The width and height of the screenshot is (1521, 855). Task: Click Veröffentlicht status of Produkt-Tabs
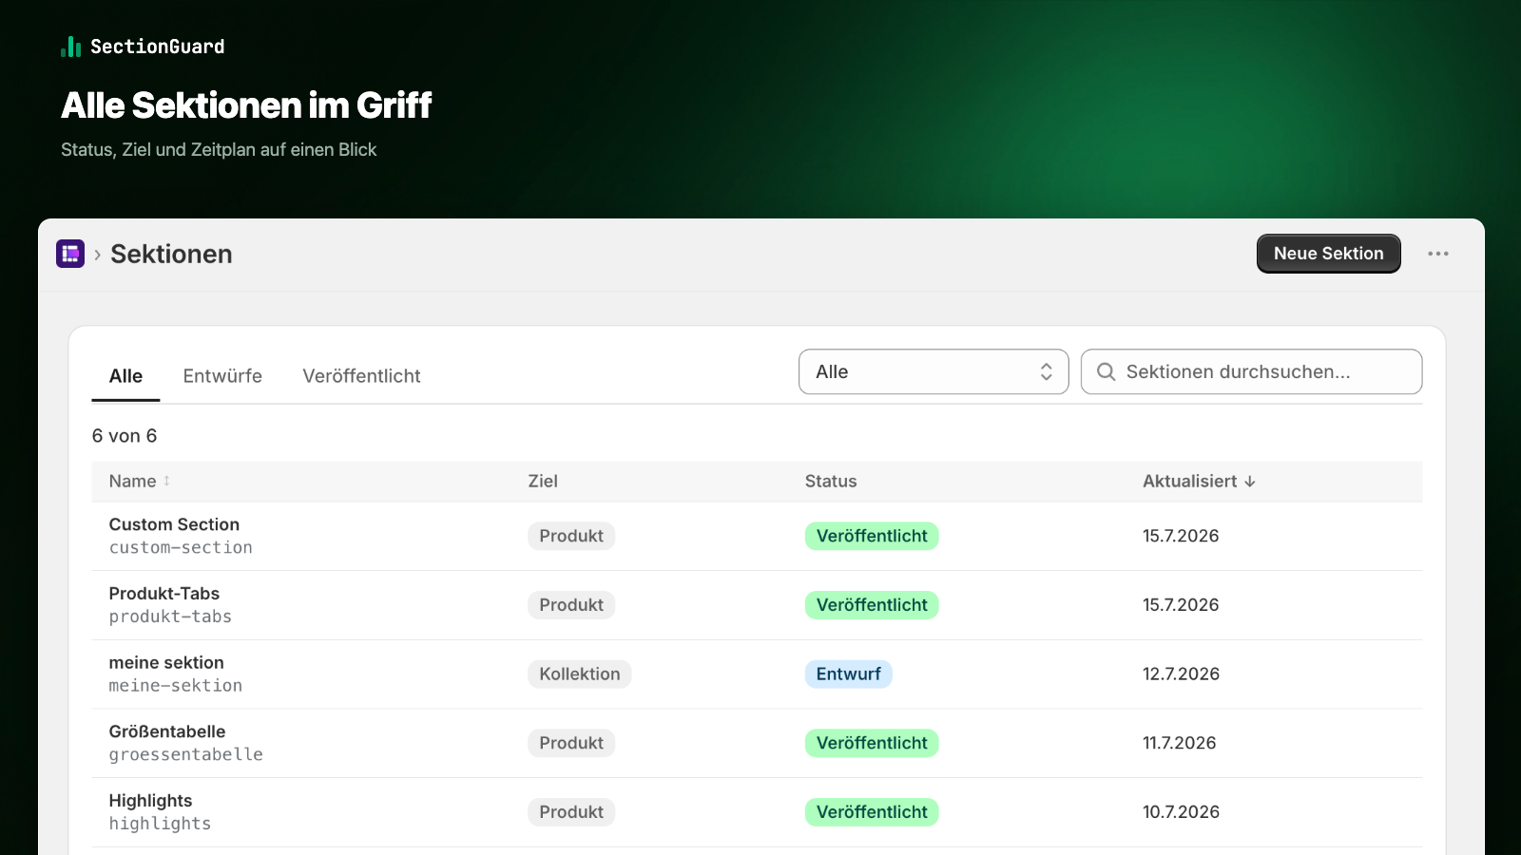coord(872,605)
